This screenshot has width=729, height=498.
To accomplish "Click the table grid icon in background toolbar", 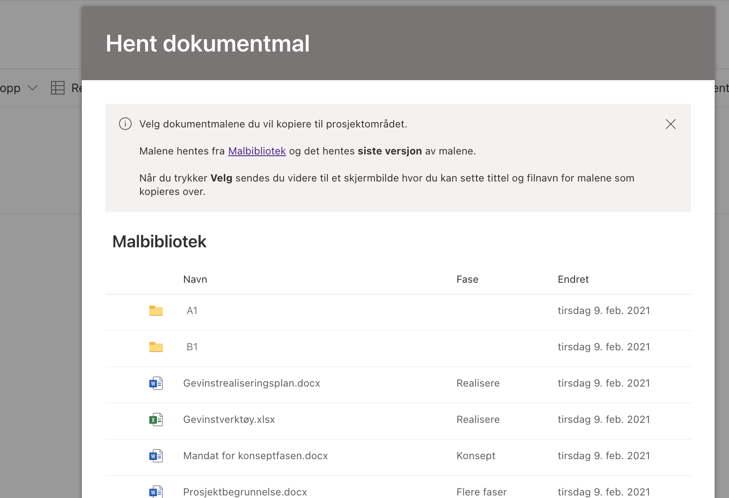I will [x=58, y=88].
